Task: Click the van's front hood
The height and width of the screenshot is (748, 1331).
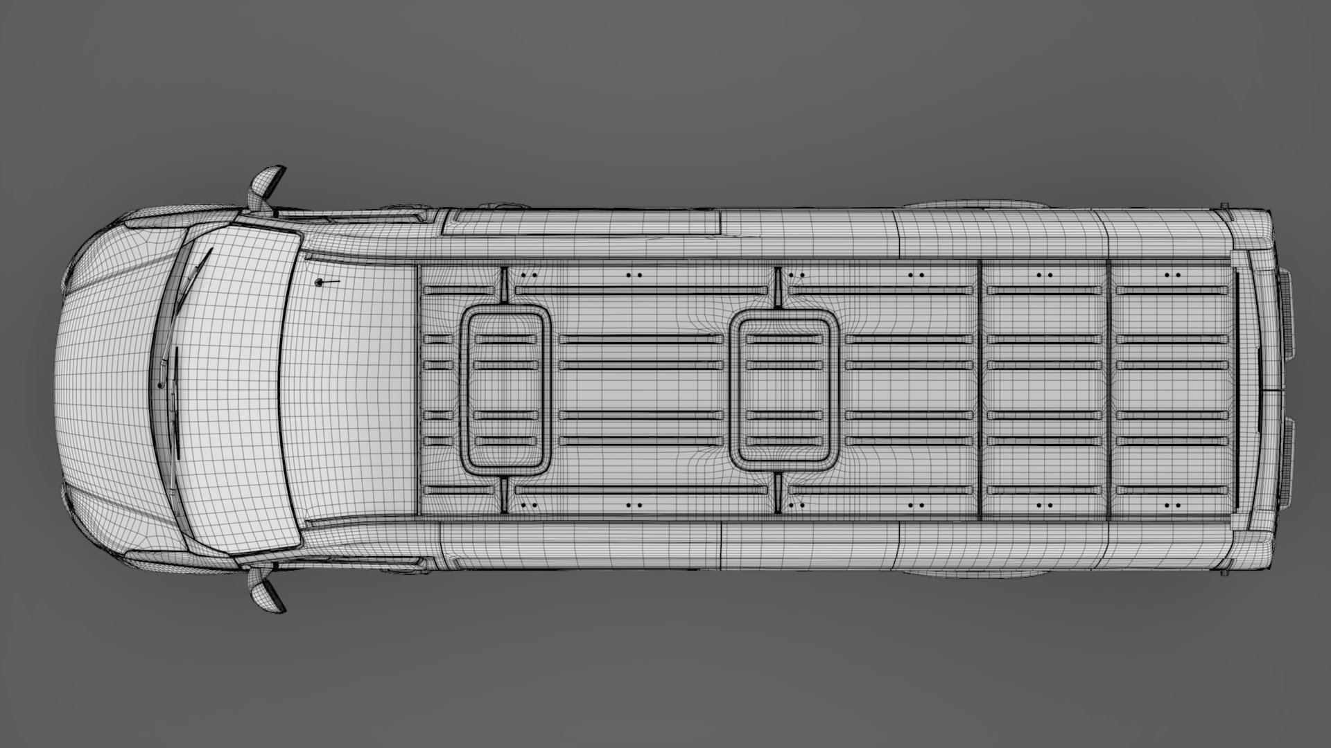Action: pyautogui.click(x=104, y=388)
